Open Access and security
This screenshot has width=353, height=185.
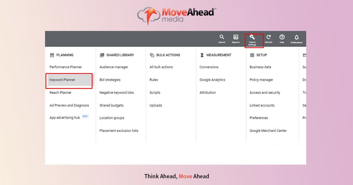pyautogui.click(x=265, y=92)
